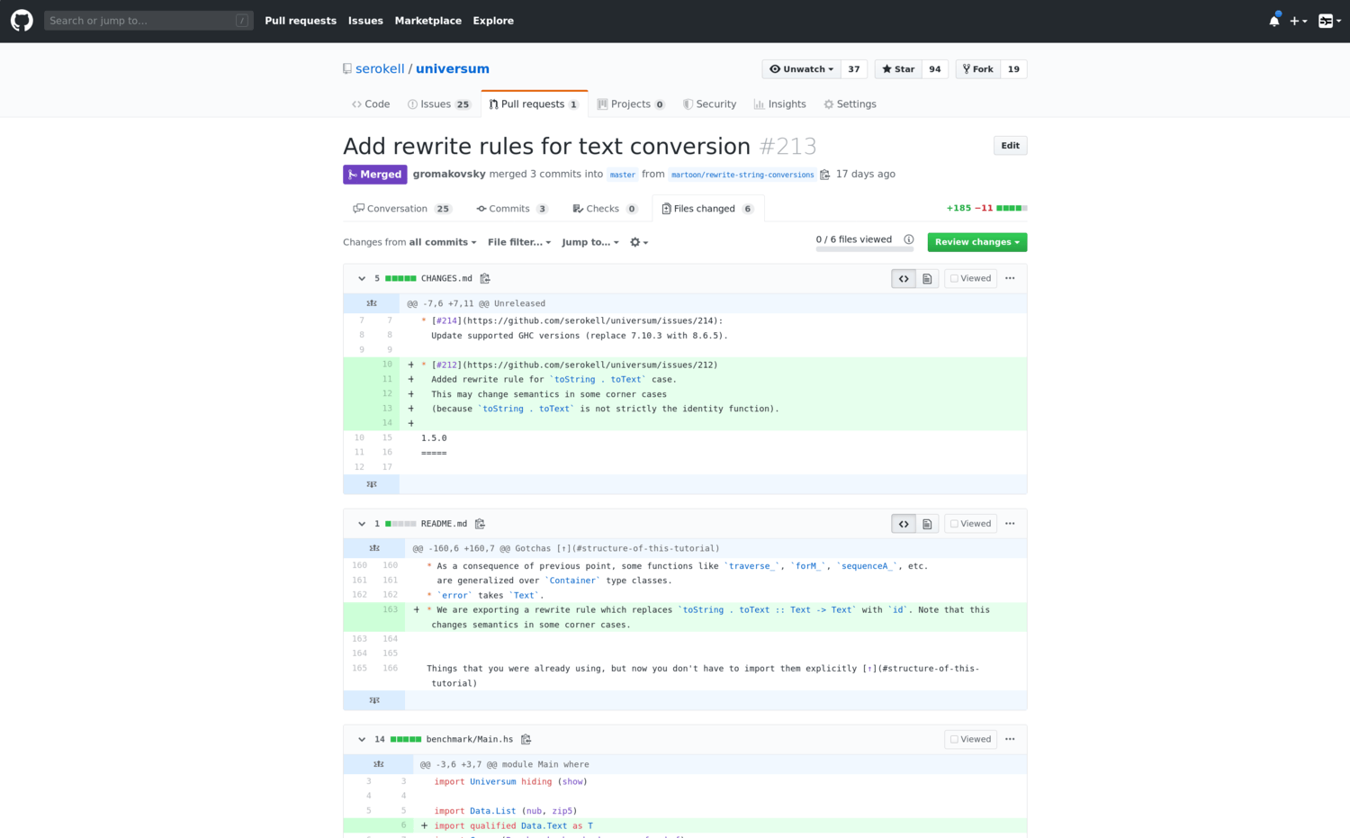
Task: Mark benchmark/Main.hs as viewed
Action: (970, 739)
